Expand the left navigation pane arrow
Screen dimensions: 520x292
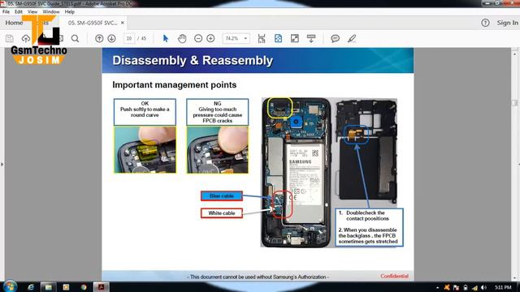(x=2, y=164)
